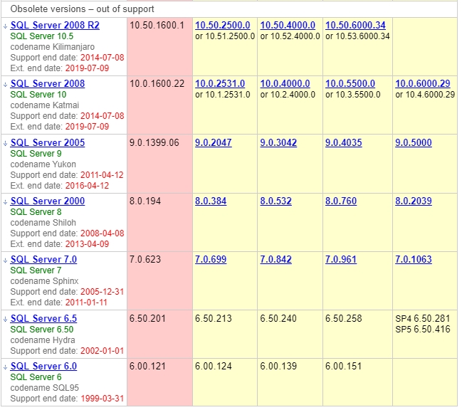Visit the 8.0.2039 build link
Screen dimensions: 462x410
tap(414, 201)
